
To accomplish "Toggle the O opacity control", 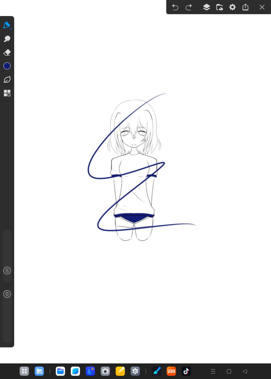I will pyautogui.click(x=7, y=294).
